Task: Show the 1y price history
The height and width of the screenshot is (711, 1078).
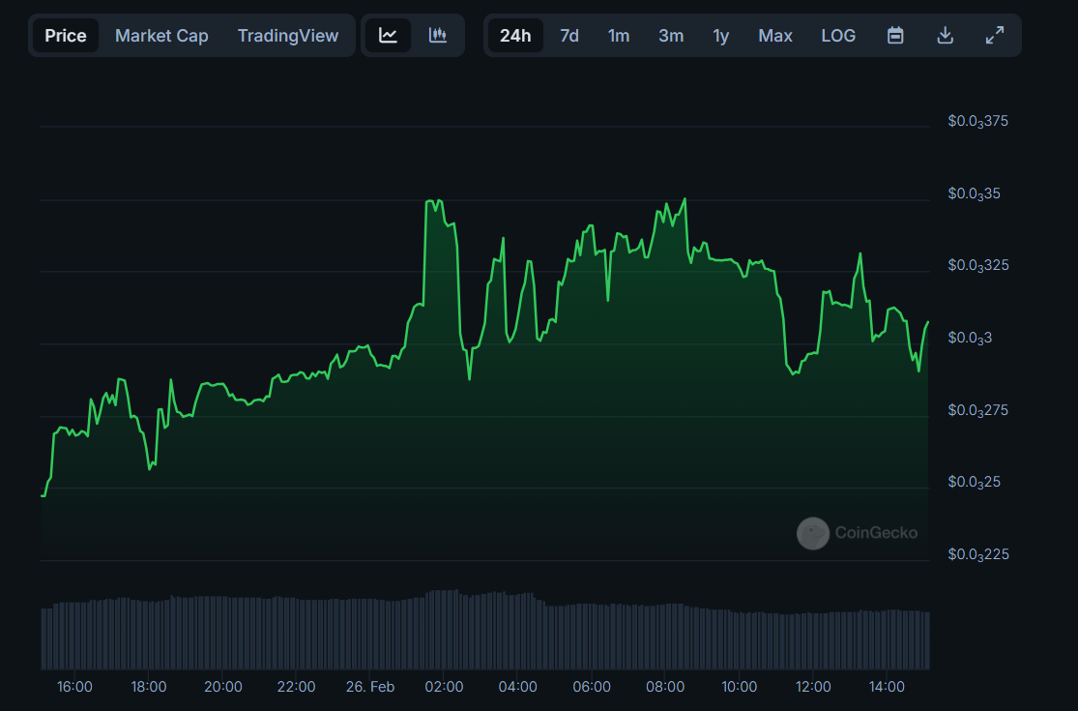Action: tap(721, 36)
